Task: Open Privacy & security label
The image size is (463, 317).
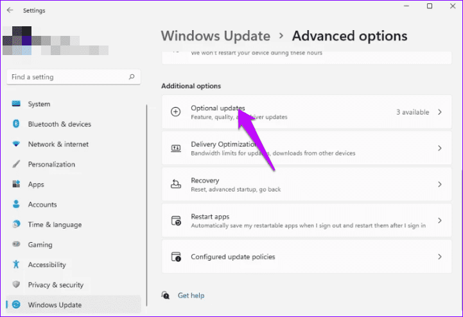Action: [x=55, y=284]
